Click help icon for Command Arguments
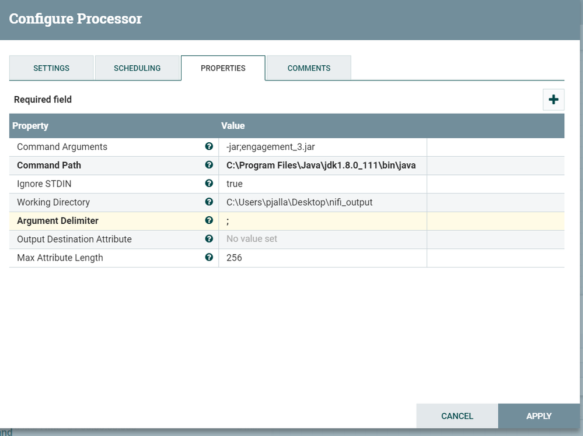The width and height of the screenshot is (583, 436). (x=209, y=146)
